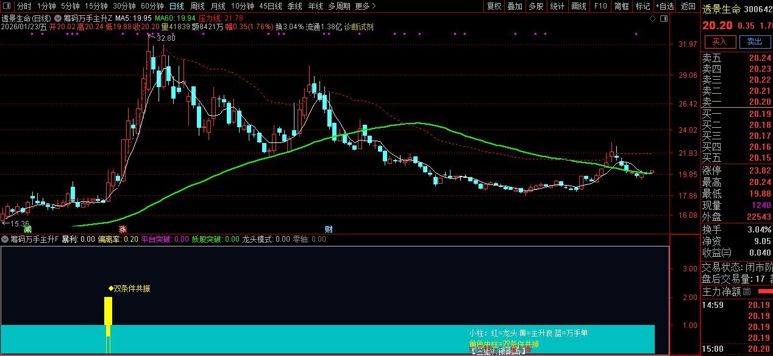Add the stock via +自选
The image size is (773, 356).
(665, 6)
